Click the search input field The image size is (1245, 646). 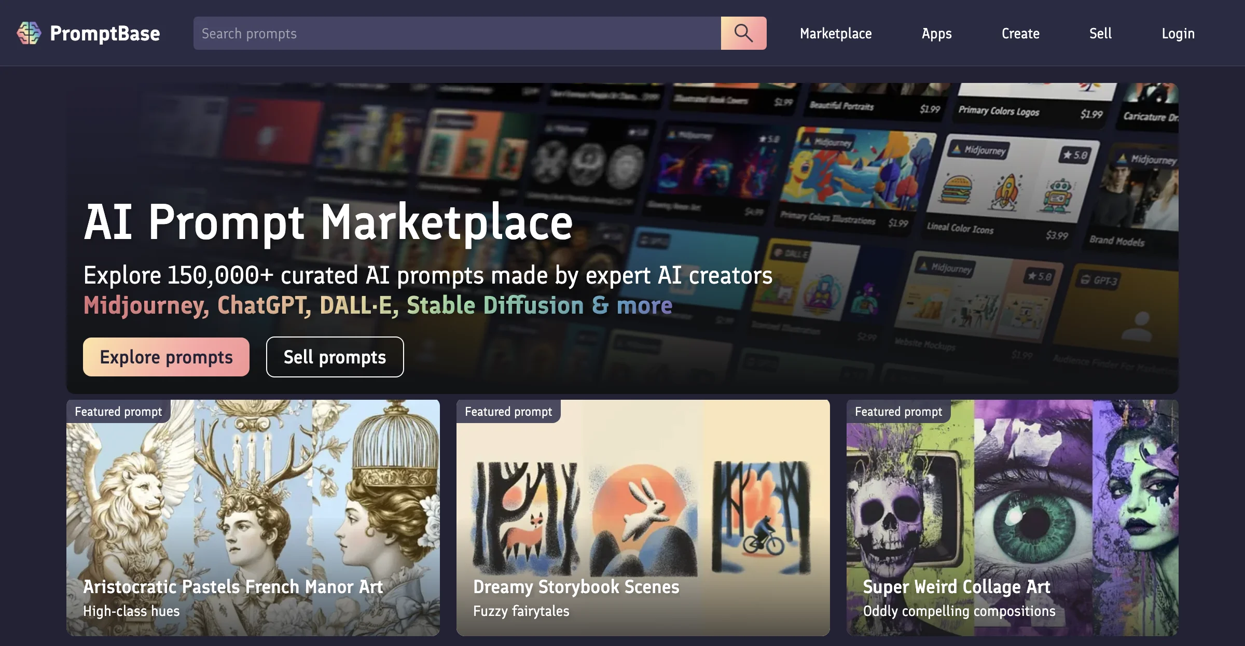457,32
